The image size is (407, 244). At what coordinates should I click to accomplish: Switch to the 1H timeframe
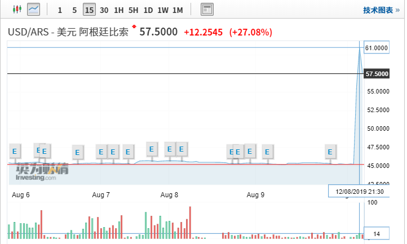click(x=118, y=10)
